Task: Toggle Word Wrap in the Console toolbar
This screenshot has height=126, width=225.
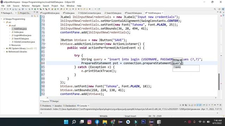Action: 195,105
